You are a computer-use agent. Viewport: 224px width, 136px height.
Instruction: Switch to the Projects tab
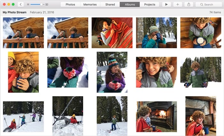[x=149, y=4]
